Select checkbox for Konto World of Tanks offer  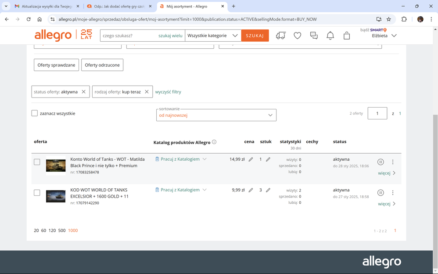point(37,162)
